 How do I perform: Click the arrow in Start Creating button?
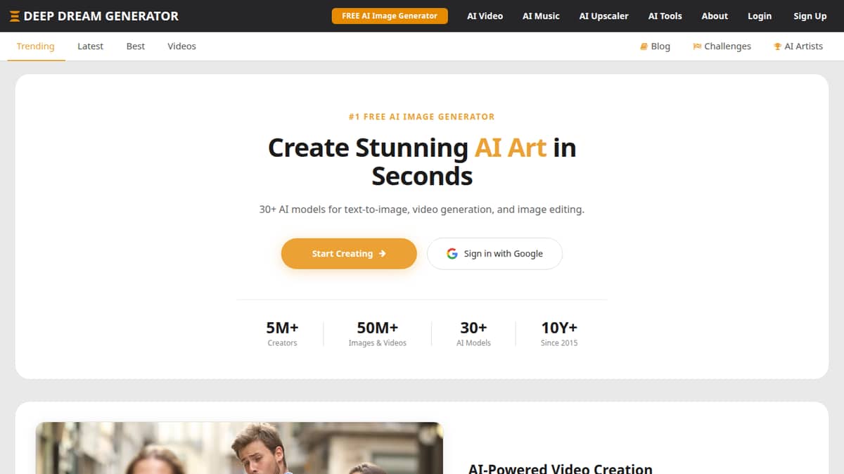pos(382,254)
